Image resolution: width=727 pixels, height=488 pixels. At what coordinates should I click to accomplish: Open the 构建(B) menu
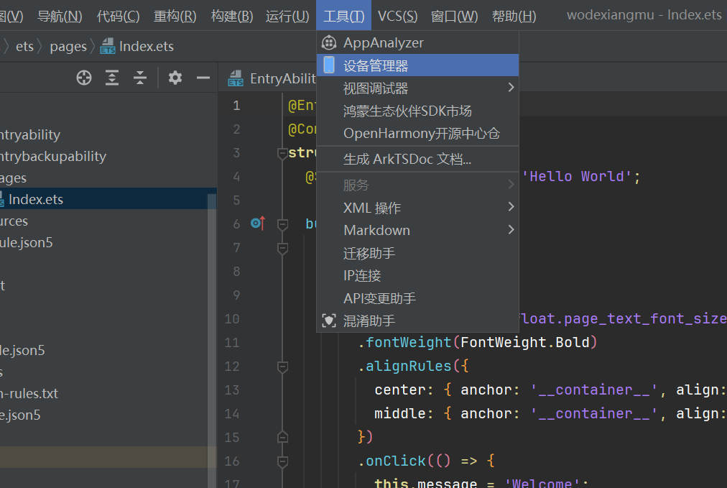pos(232,17)
